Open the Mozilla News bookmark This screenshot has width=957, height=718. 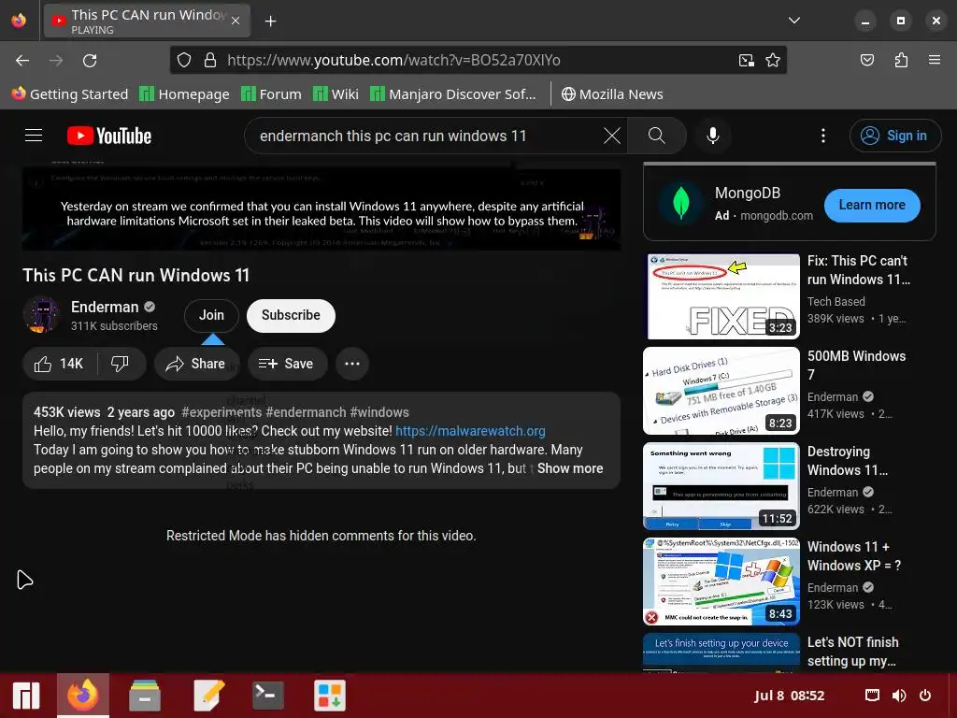(612, 94)
